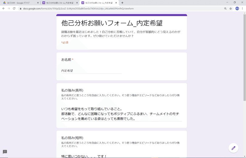This screenshot has width=246, height=158.
Task: Click the pencil edit form button
Action: click(234, 148)
